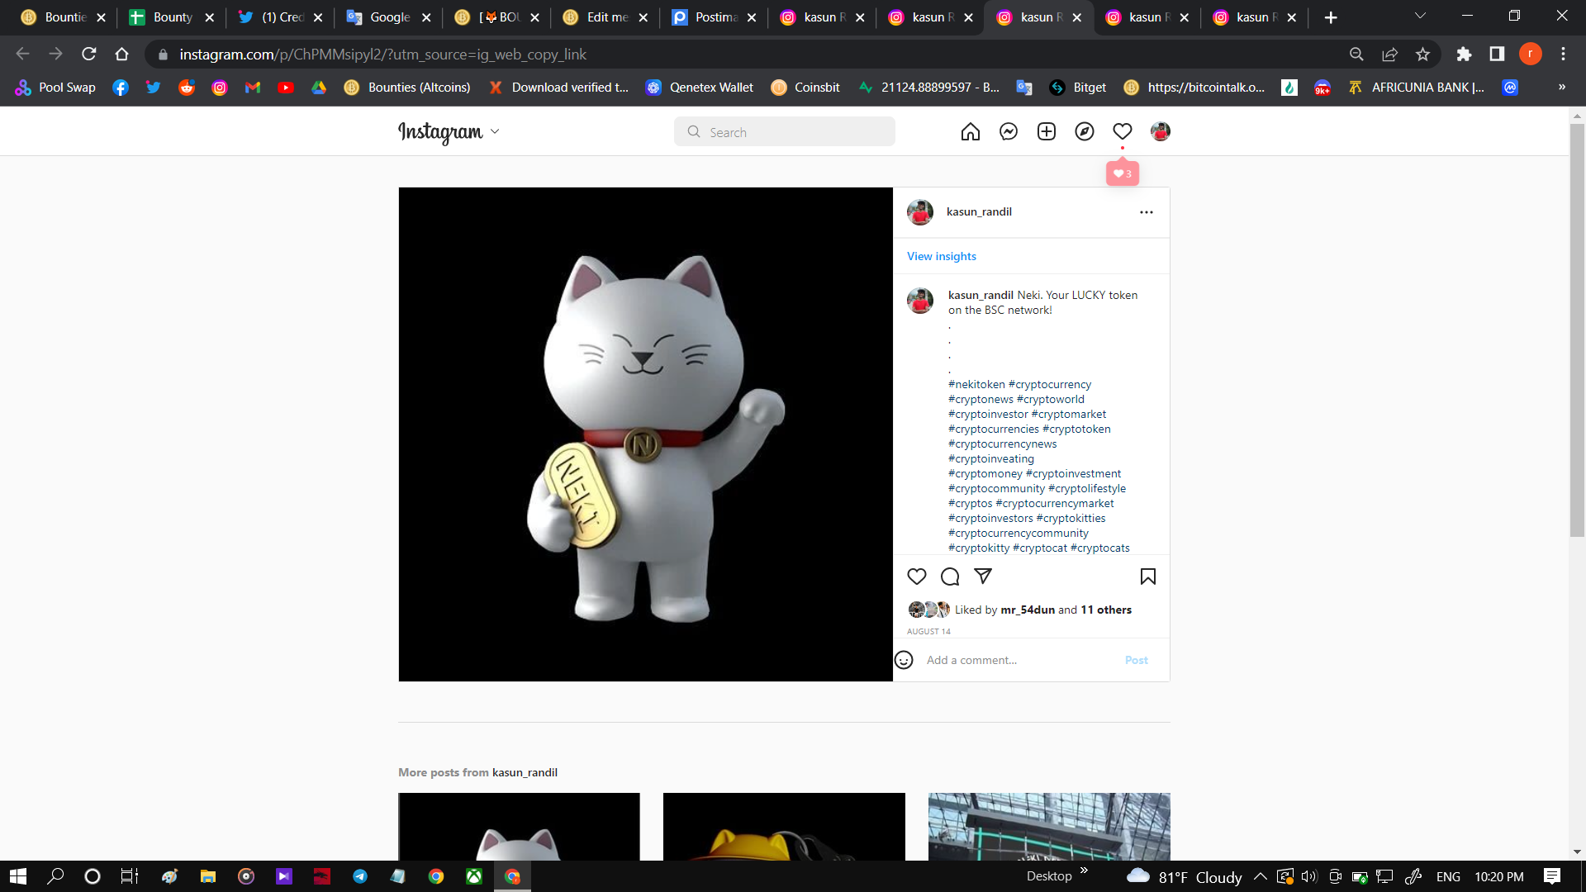Click the page vertical scrollbar thumb
Viewport: 1586px width, 892px height.
(1576, 330)
